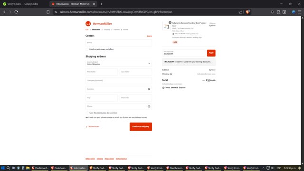The width and height of the screenshot is (304, 171).
Task: Click Continue to shipping button
Action: [141, 127]
